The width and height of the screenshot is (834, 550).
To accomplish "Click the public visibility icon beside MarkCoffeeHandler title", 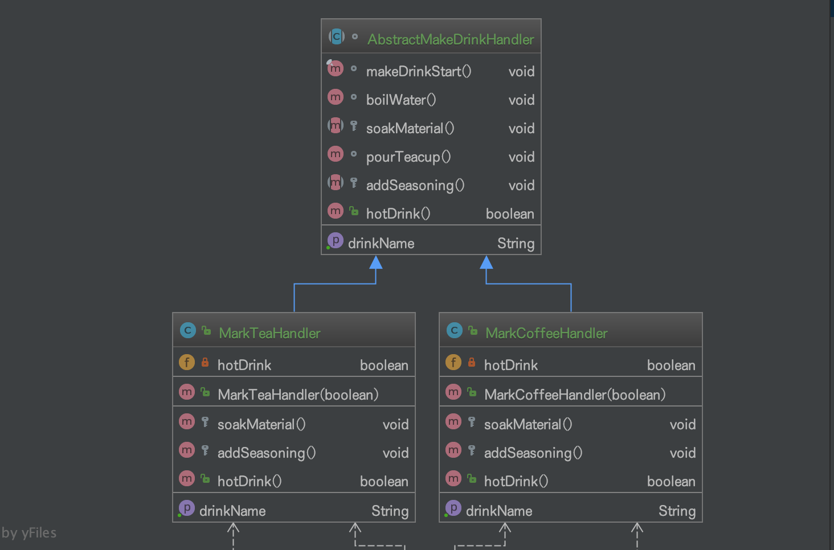I will (473, 331).
